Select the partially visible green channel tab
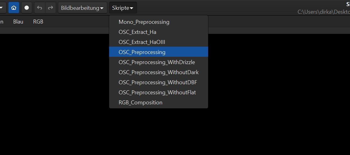This screenshot has height=155, width=350. coord(2,22)
